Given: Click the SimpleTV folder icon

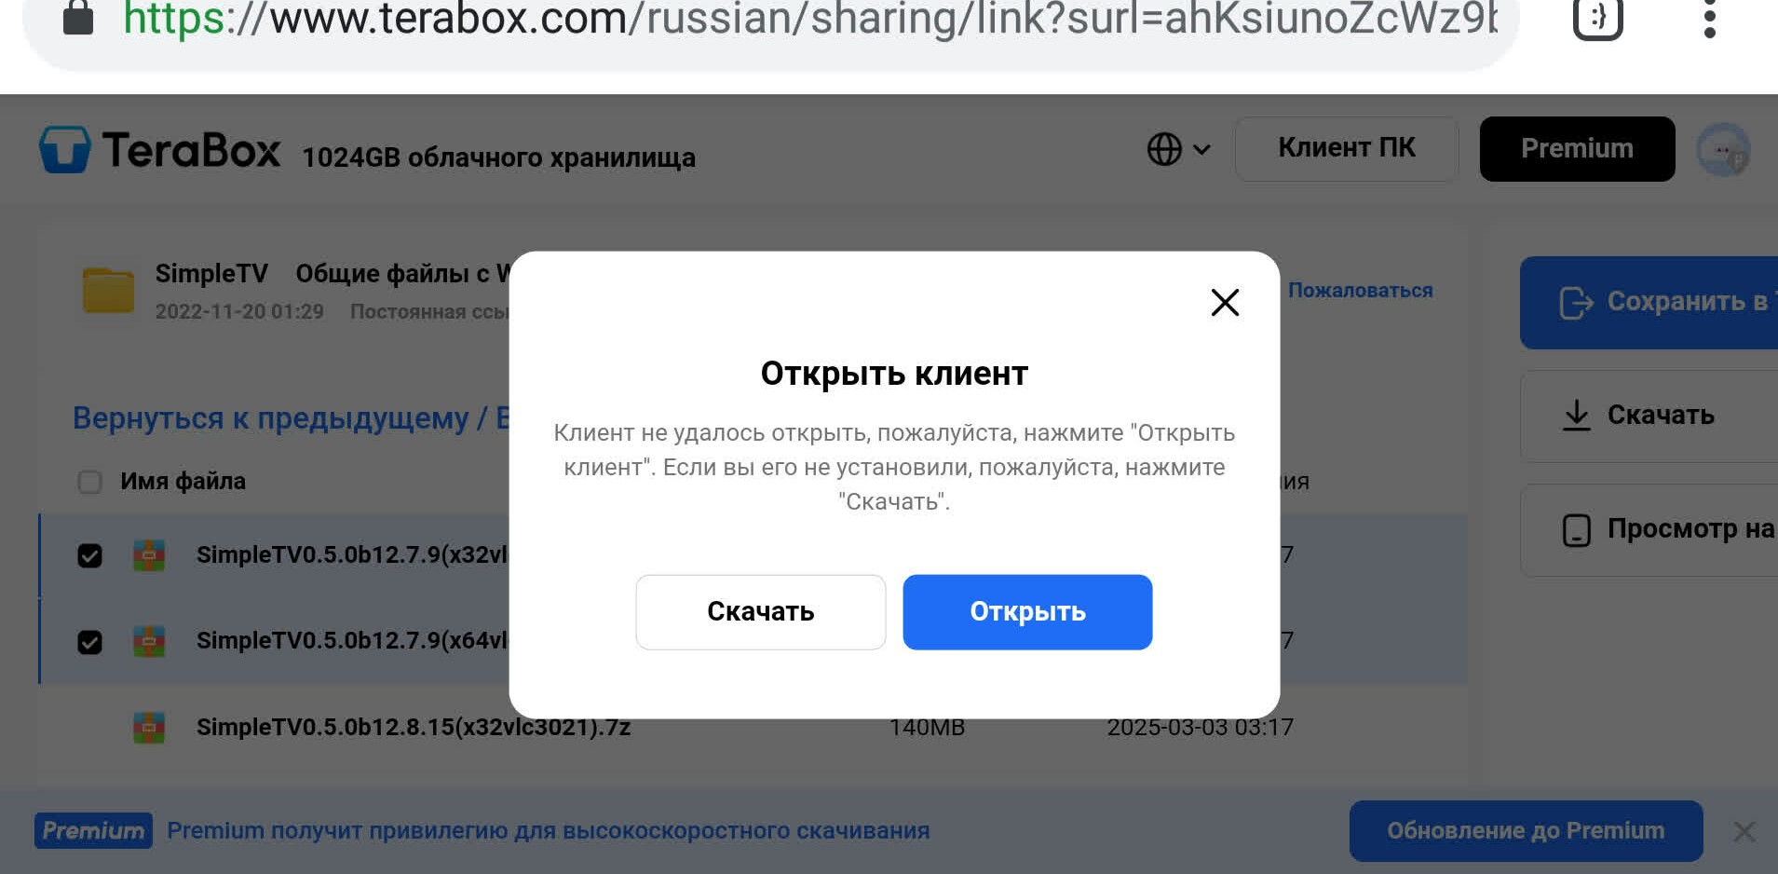Looking at the screenshot, I should click(108, 290).
